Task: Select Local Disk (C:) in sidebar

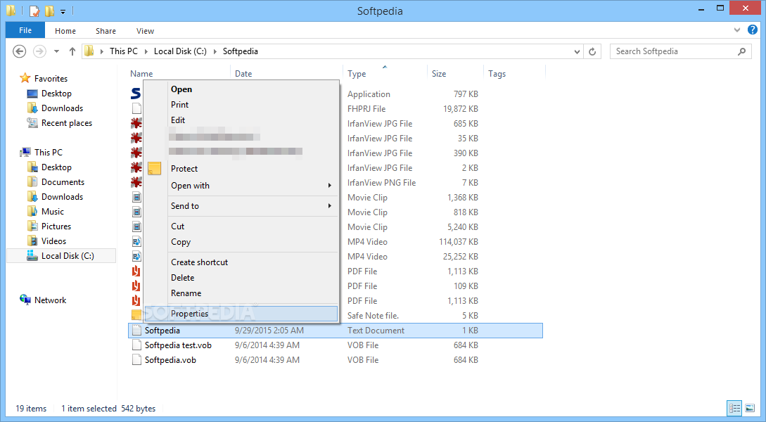Action: [61, 256]
